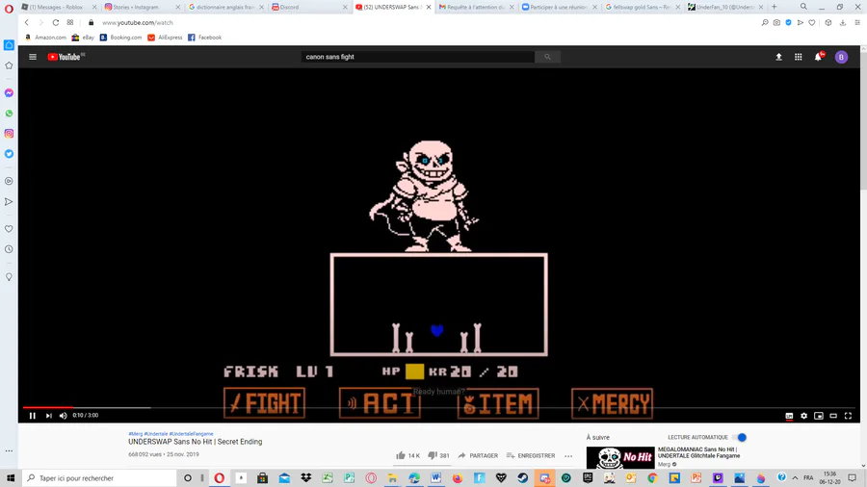Image resolution: width=867 pixels, height=487 pixels.
Task: Open Messenger in Opera sidebar
Action: click(x=9, y=92)
